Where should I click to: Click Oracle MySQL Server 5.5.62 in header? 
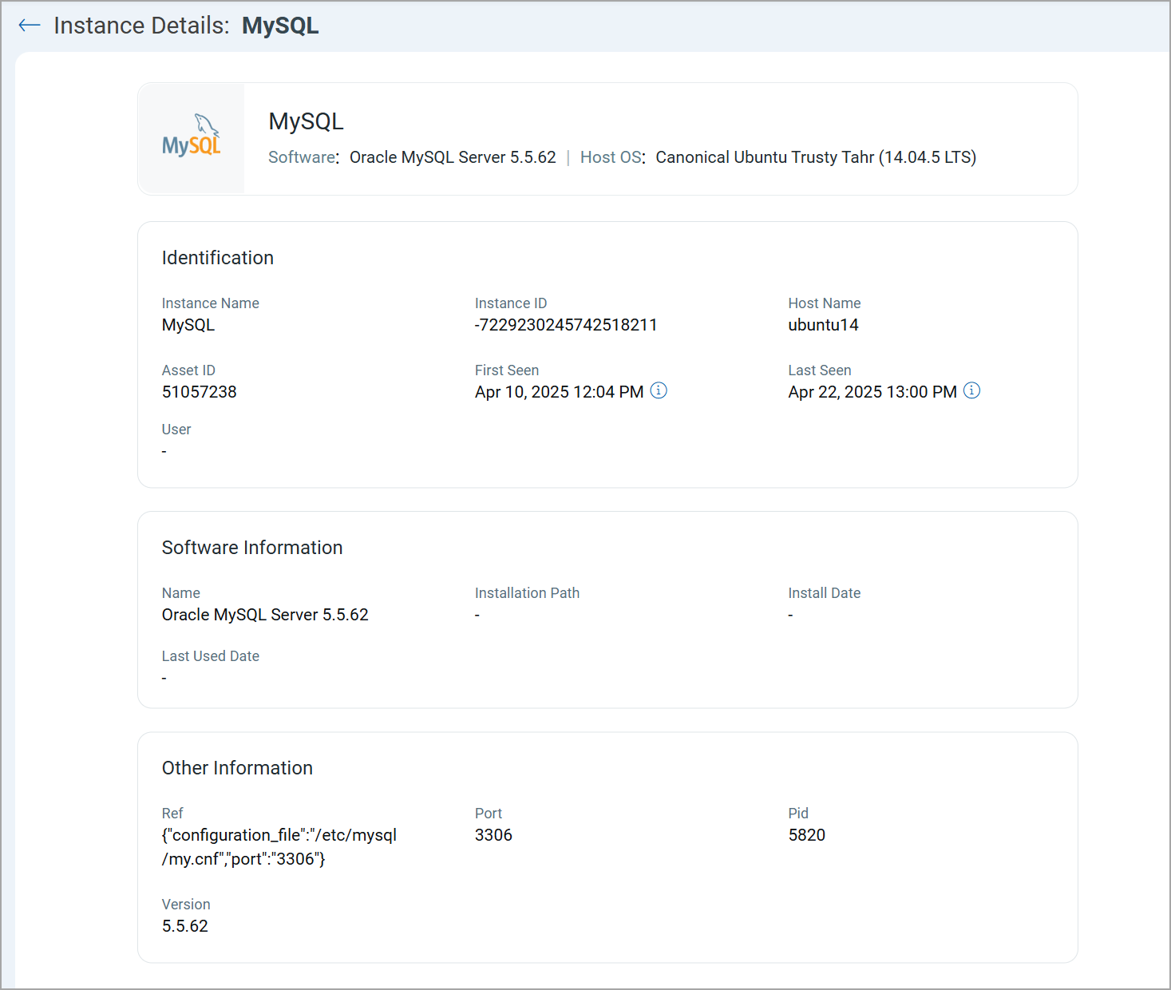[453, 157]
